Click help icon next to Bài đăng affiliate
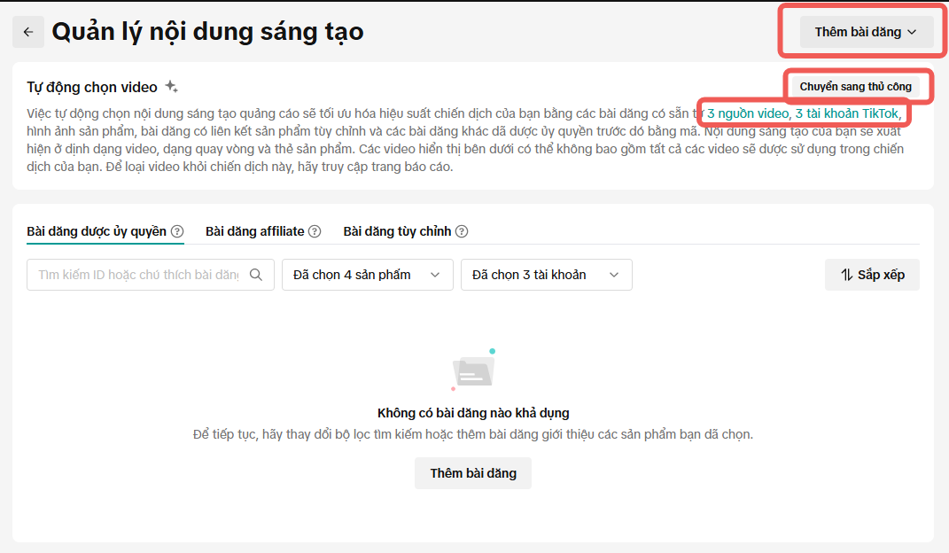 click(315, 231)
